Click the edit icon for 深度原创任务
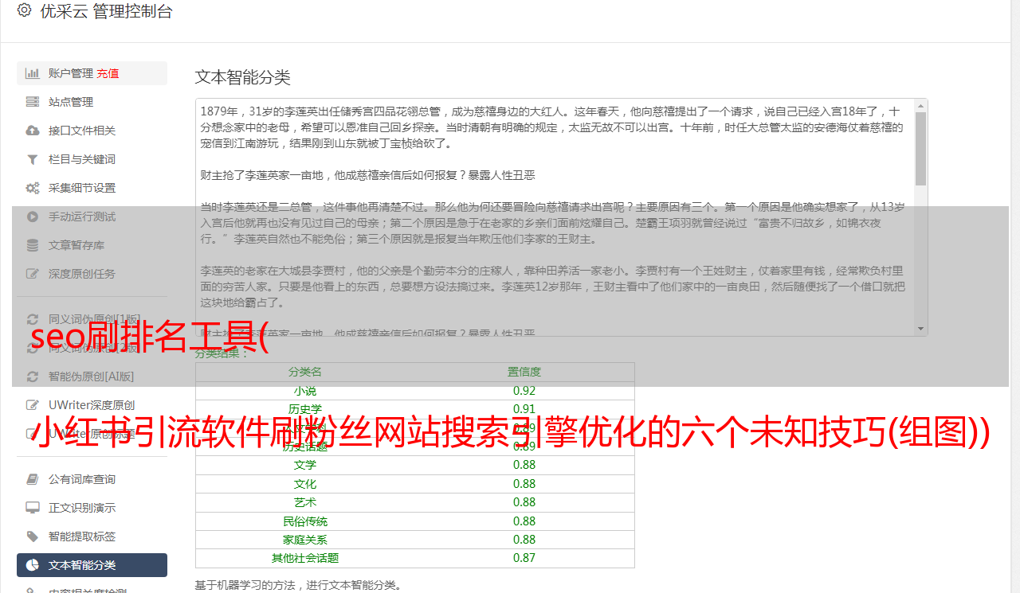The height and width of the screenshot is (593, 1020). tap(33, 274)
